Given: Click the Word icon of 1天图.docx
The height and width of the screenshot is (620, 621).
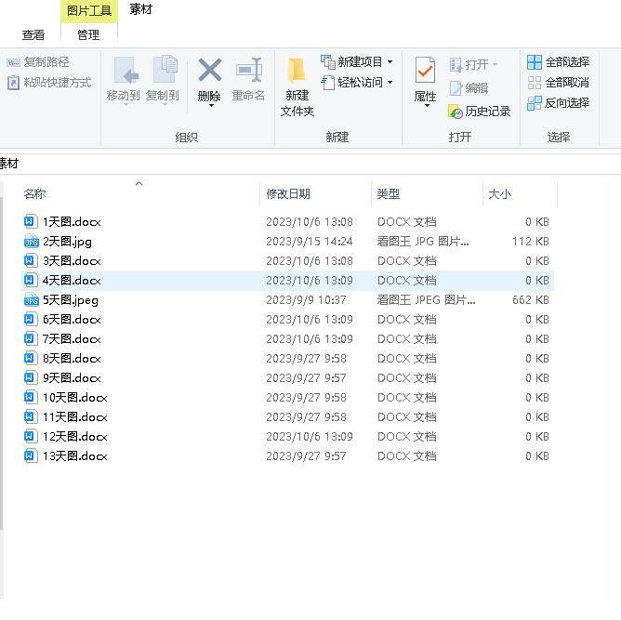Looking at the screenshot, I should (x=31, y=222).
